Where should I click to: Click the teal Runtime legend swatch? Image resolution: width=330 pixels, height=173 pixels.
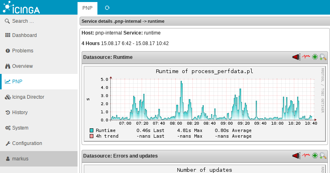point(92,130)
